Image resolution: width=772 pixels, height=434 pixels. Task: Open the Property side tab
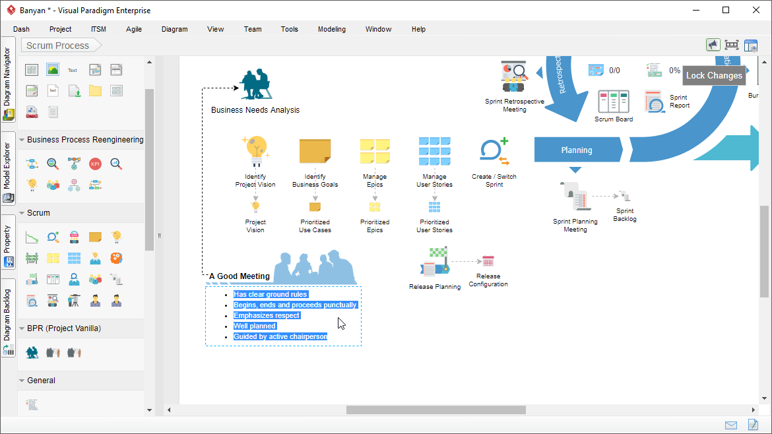pyautogui.click(x=8, y=242)
